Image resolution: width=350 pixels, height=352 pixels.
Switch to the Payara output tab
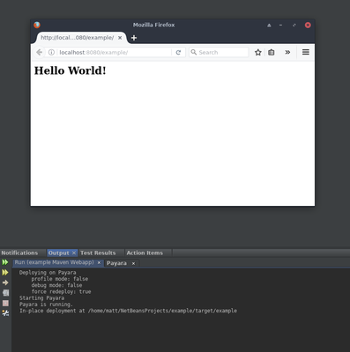pyautogui.click(x=116, y=263)
